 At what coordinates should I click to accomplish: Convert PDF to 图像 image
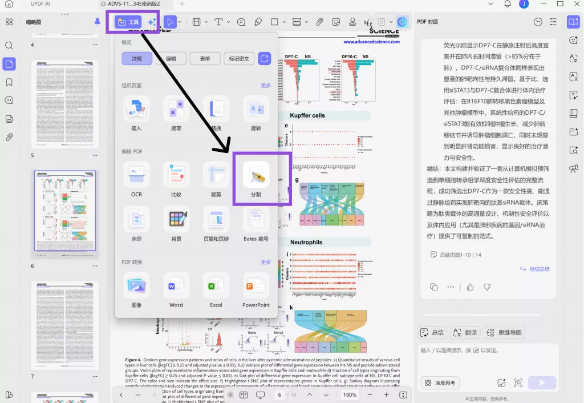coord(136,290)
